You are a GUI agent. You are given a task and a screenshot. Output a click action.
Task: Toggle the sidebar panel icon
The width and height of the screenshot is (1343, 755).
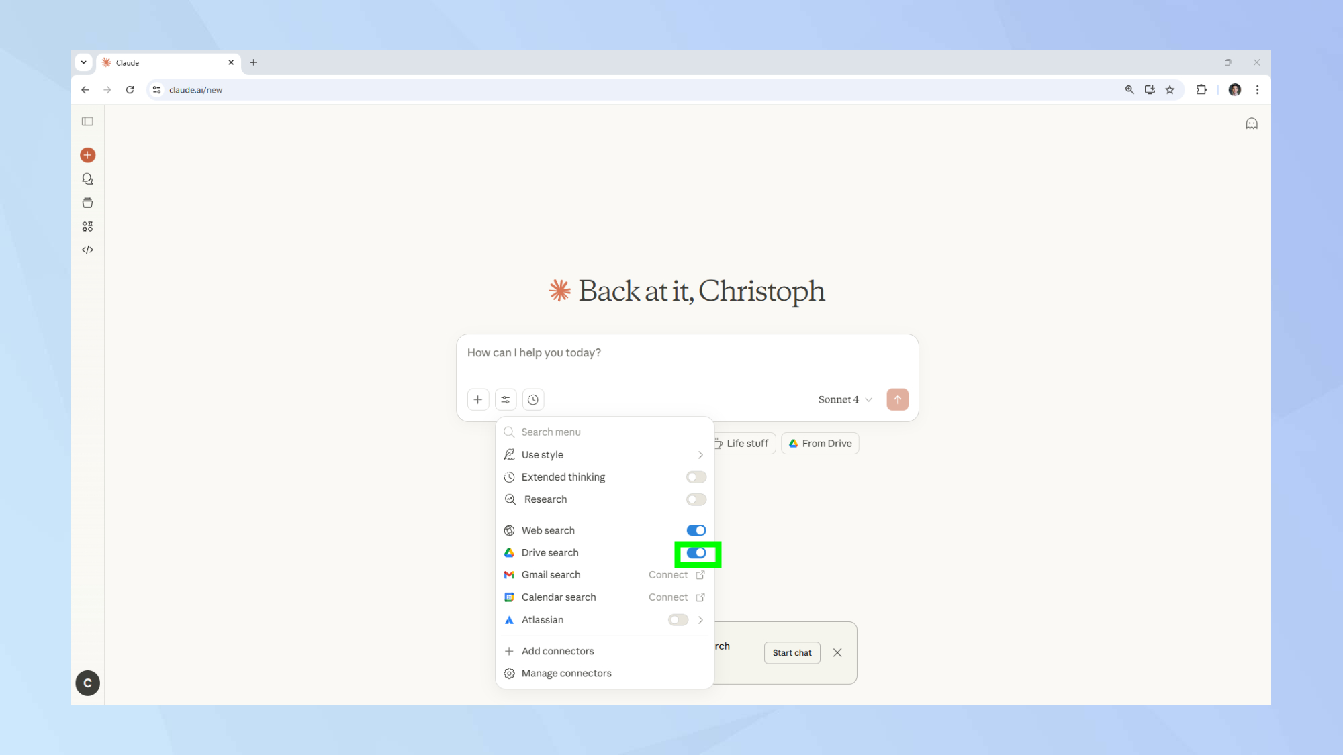coord(87,121)
